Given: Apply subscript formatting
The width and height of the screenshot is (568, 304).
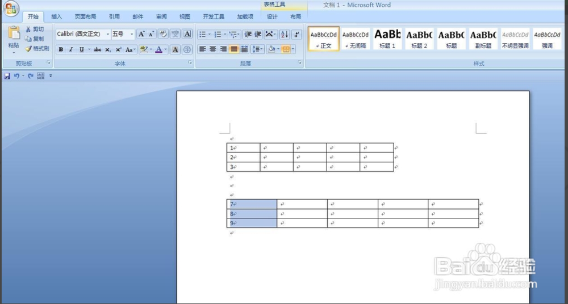Looking at the screenshot, I should point(108,49).
